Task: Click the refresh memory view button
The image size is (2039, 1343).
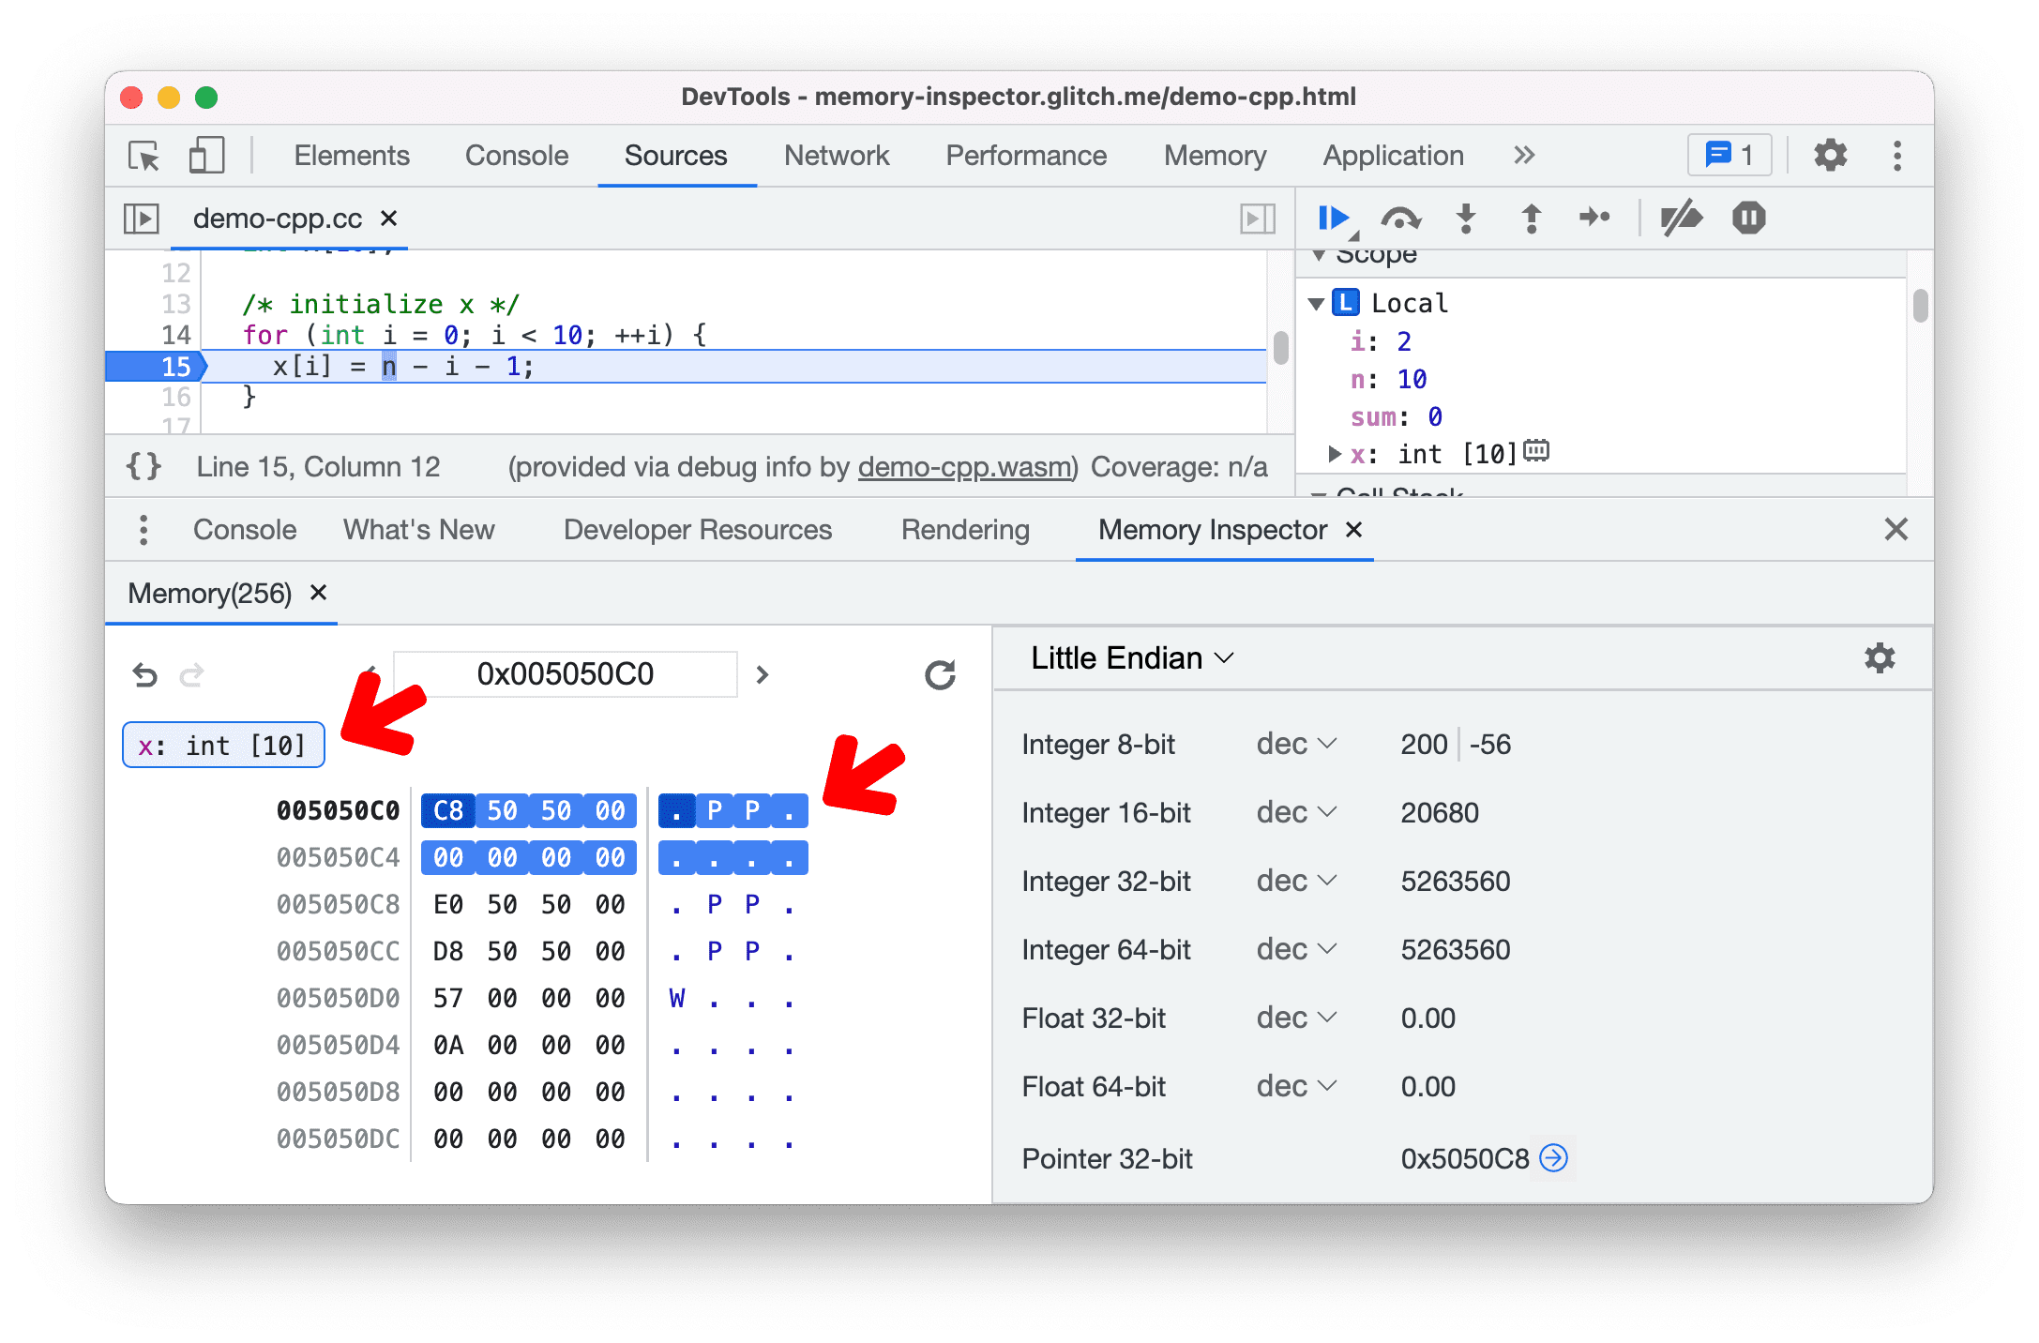Action: click(x=941, y=671)
